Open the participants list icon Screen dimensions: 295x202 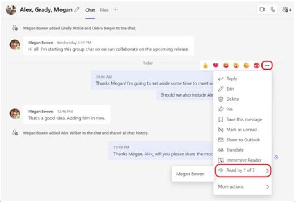click(286, 9)
